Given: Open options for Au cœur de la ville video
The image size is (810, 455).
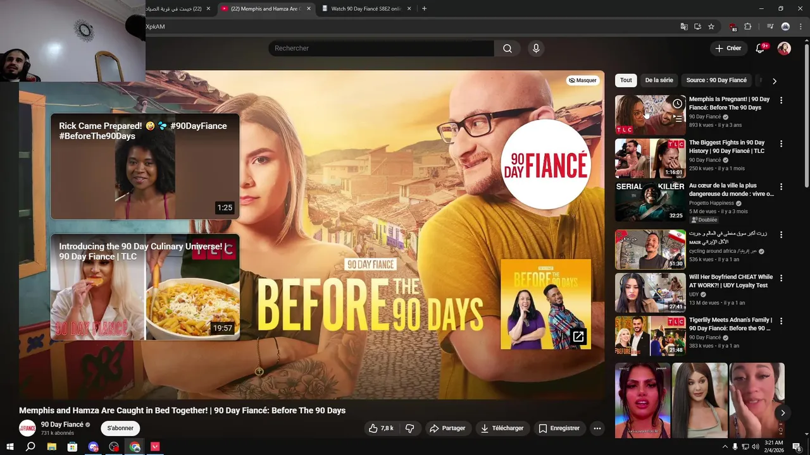Looking at the screenshot, I should (x=781, y=187).
